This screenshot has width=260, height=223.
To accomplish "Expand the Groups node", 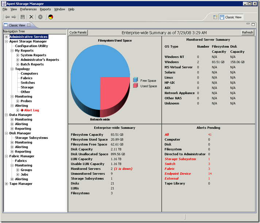I will coord(18,170).
